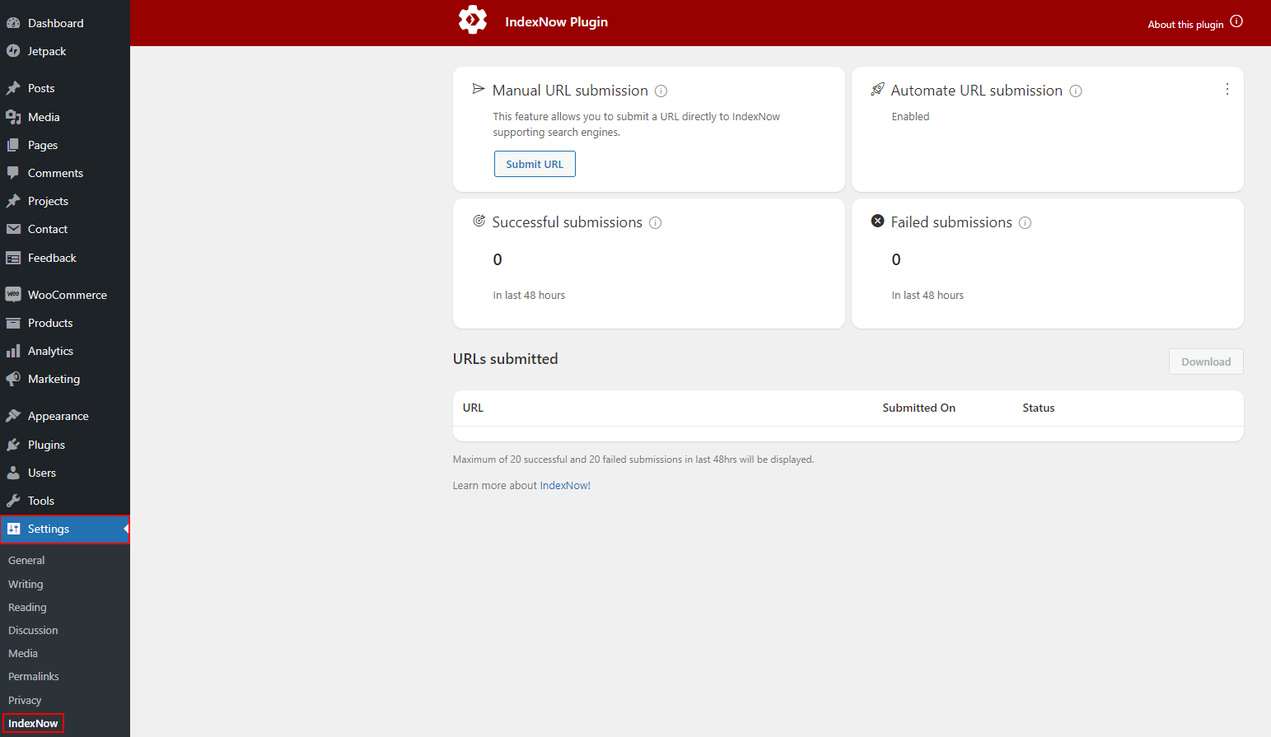Click the Pages icon
Screen dimensions: 1271x737
pos(13,145)
